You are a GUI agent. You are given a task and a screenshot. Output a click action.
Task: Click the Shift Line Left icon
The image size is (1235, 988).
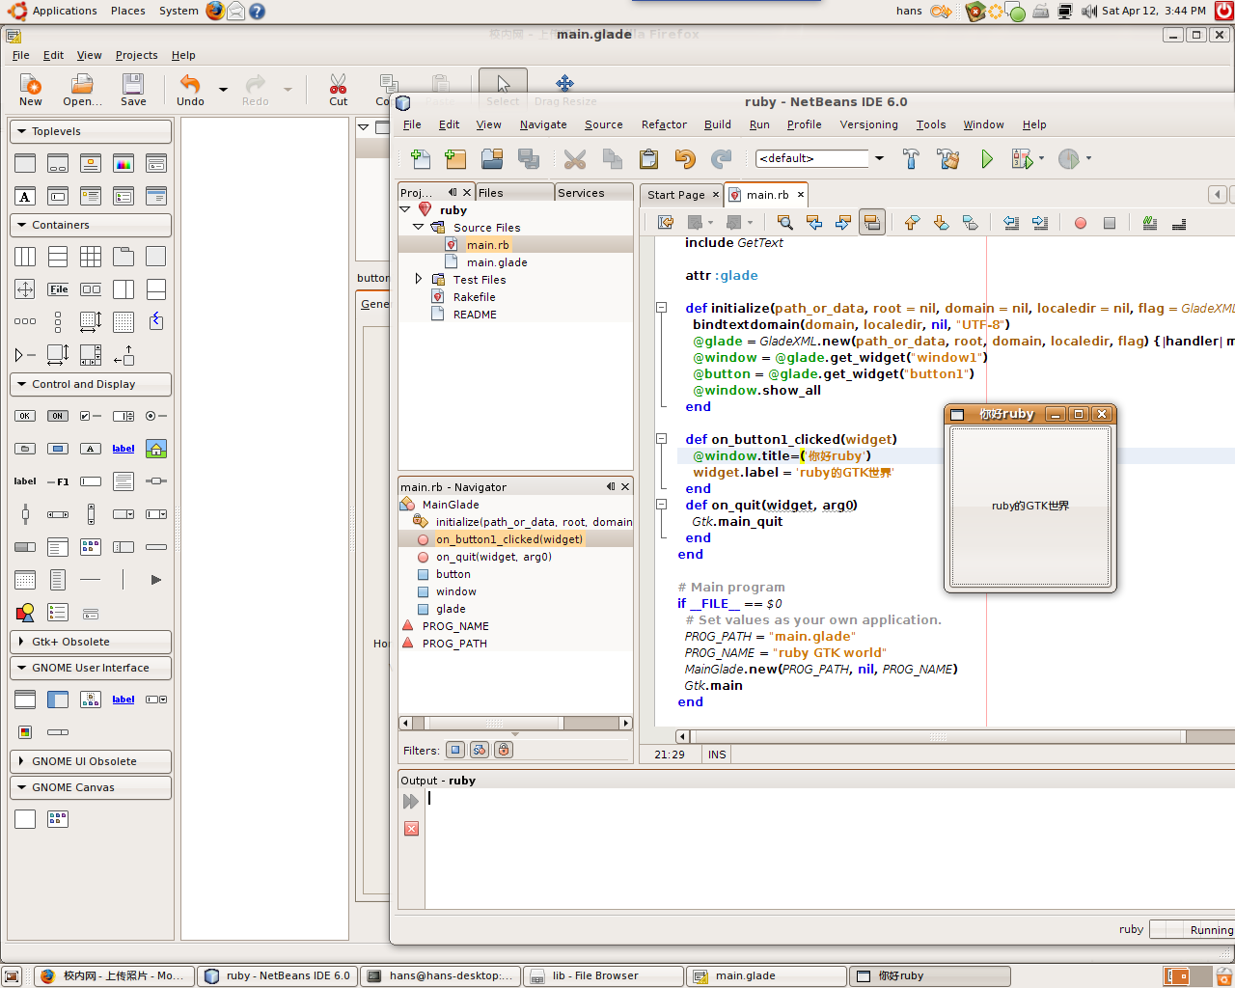(1011, 223)
